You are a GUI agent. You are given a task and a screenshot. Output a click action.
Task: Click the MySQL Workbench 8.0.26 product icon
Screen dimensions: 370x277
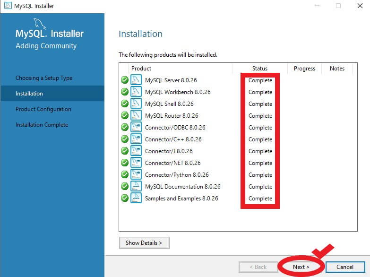click(x=136, y=92)
